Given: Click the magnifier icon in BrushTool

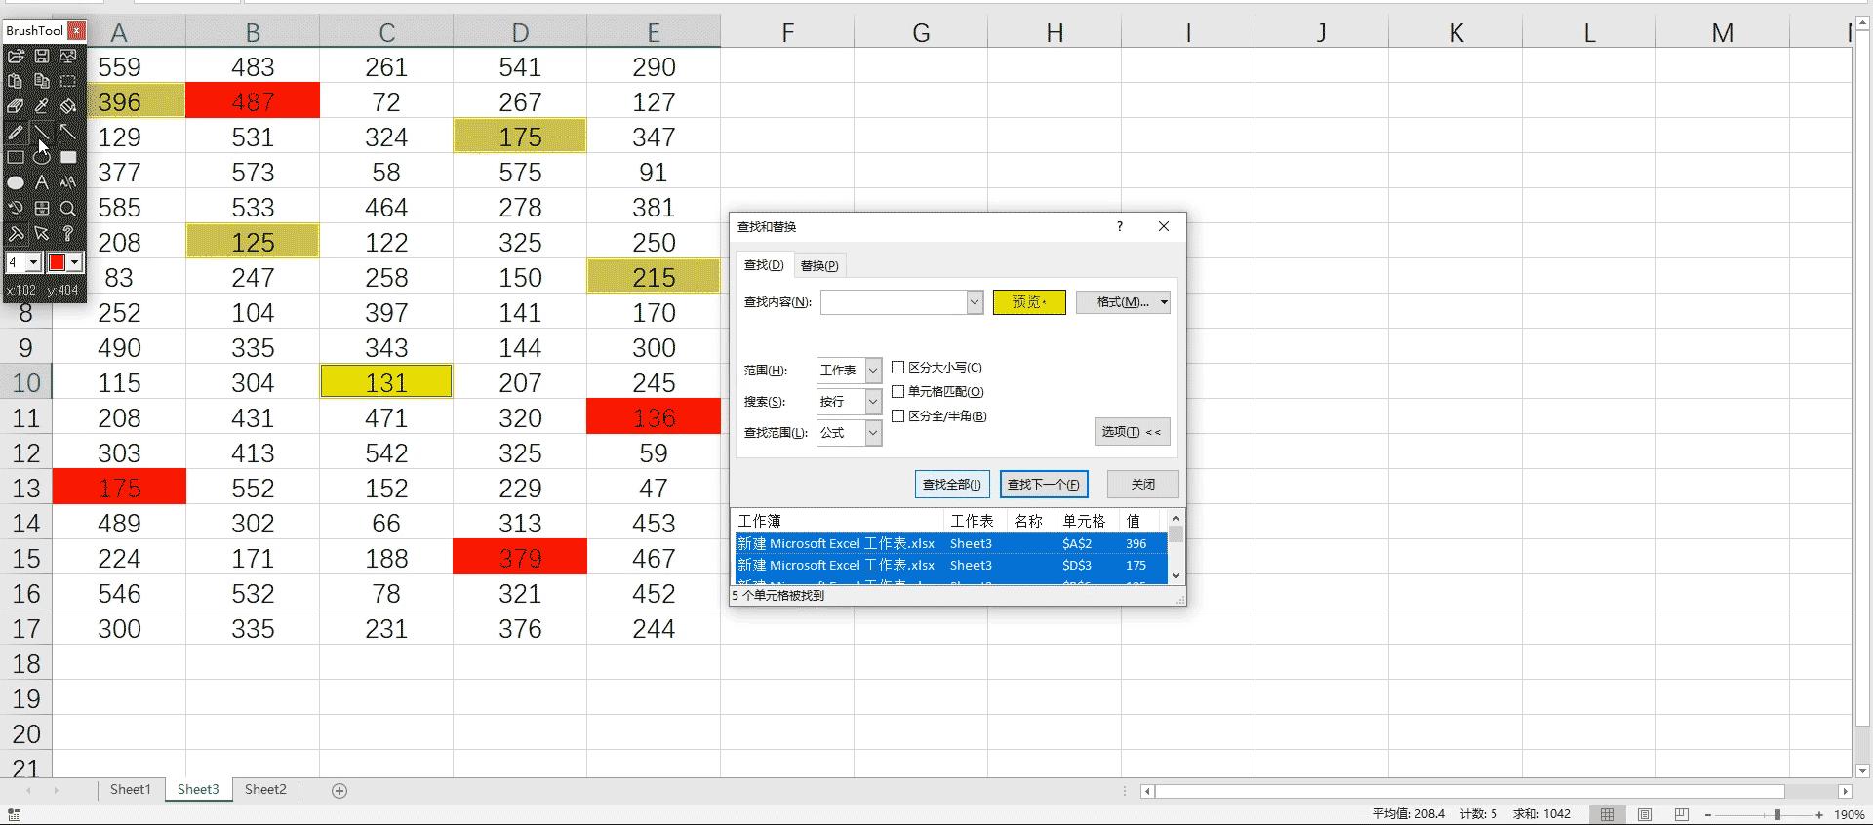Looking at the screenshot, I should click(67, 208).
